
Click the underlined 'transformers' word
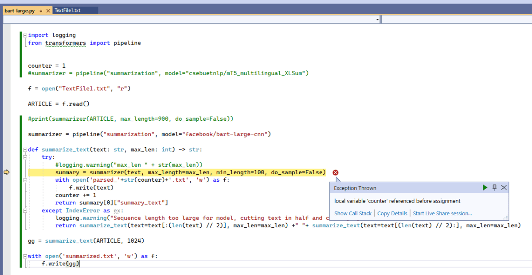66,43
